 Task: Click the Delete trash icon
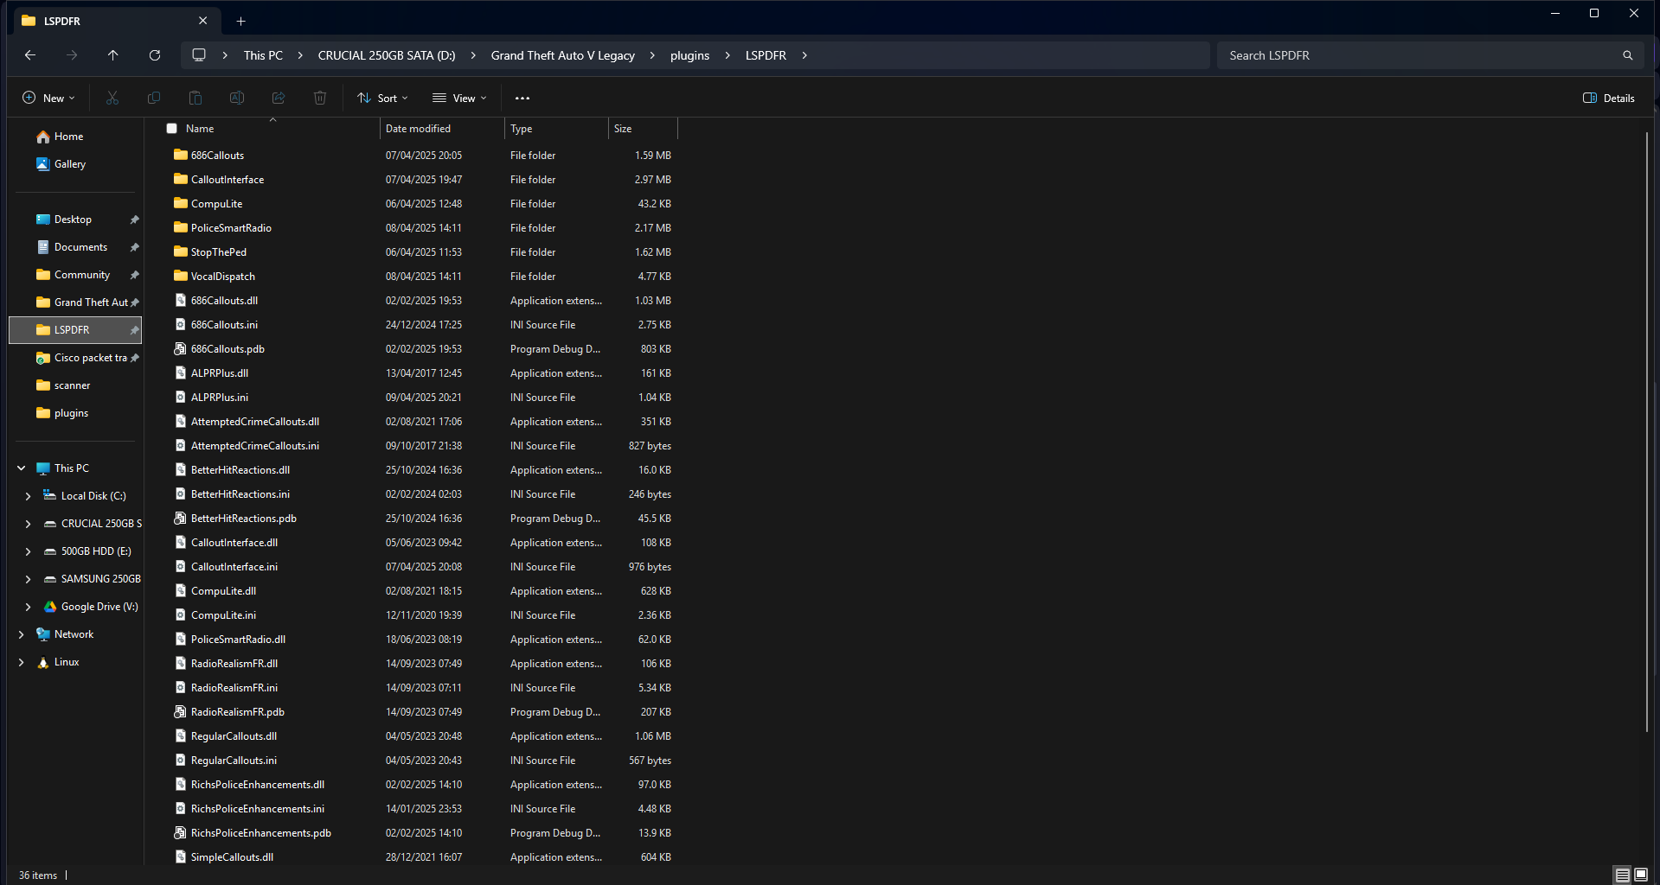[320, 98]
